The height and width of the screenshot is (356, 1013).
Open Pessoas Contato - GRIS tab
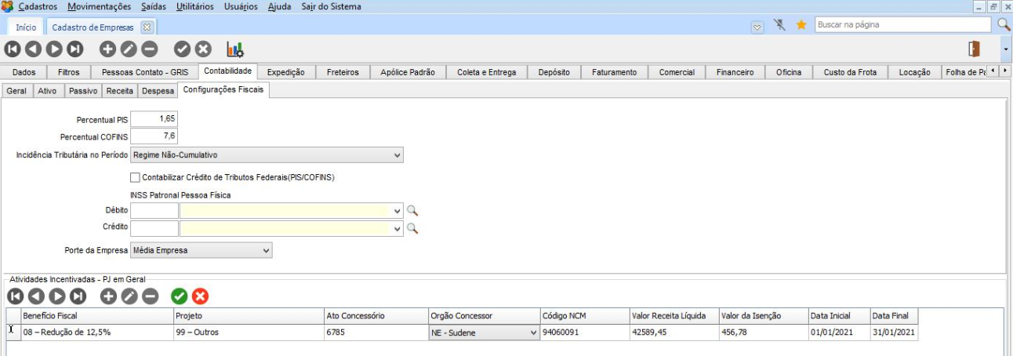coord(145,72)
